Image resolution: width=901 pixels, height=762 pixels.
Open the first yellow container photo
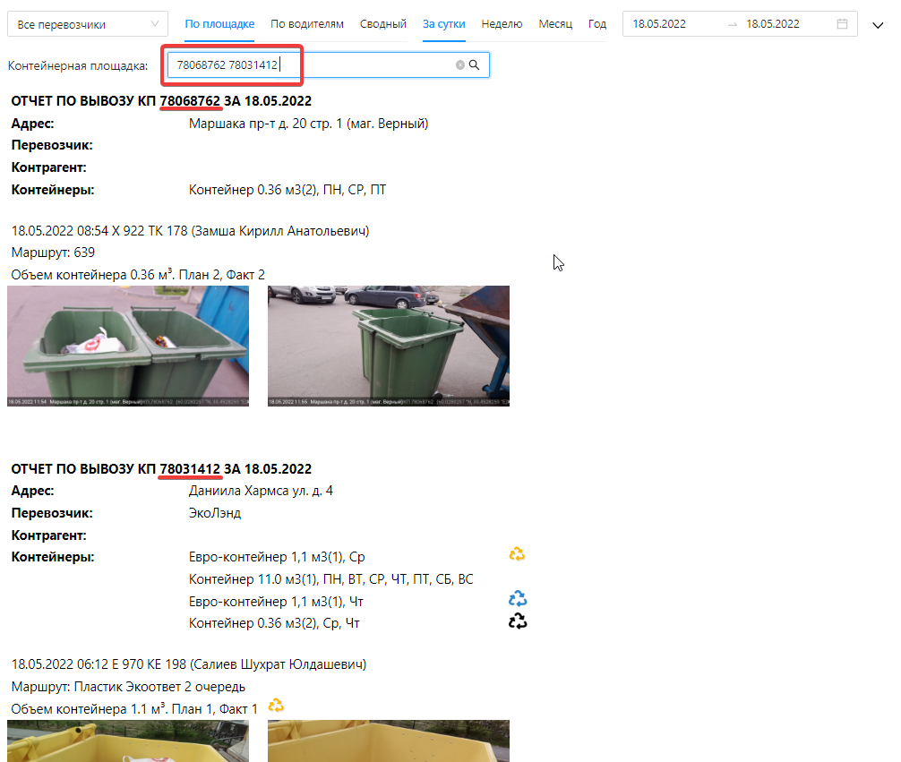point(128,741)
